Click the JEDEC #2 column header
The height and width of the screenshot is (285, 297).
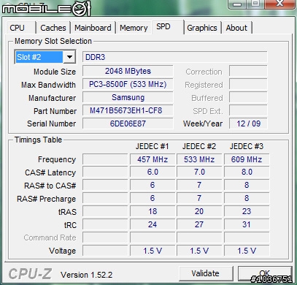pyautogui.click(x=199, y=146)
